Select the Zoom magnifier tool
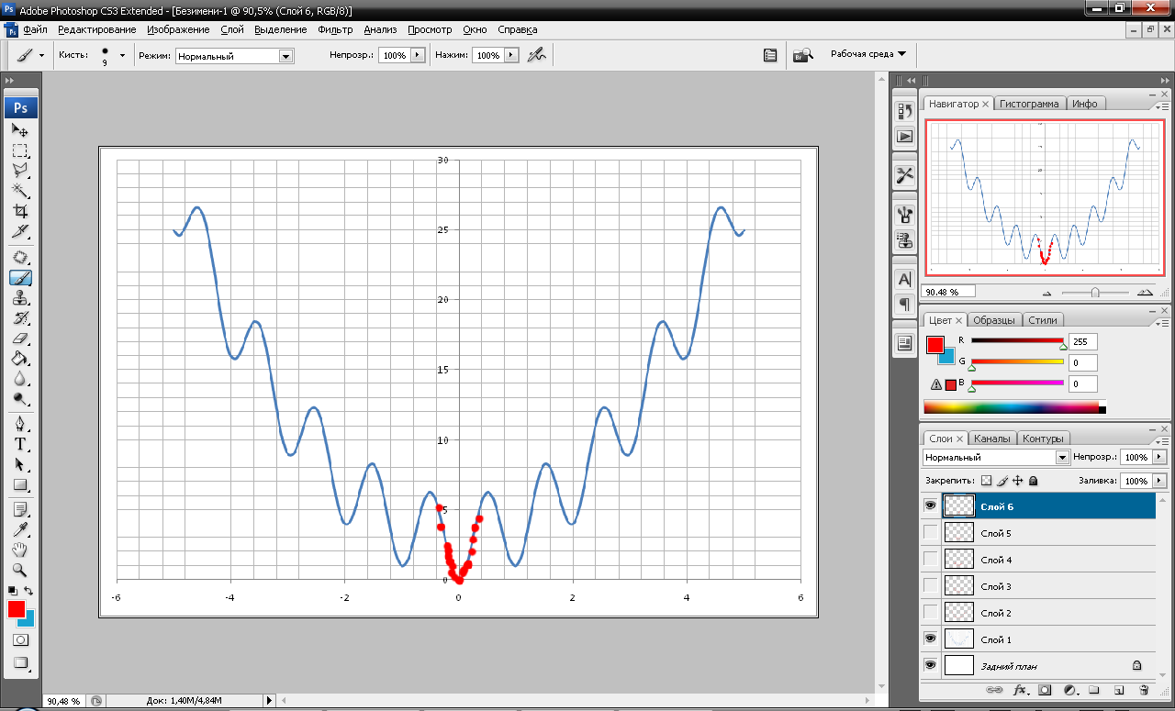 click(x=20, y=570)
